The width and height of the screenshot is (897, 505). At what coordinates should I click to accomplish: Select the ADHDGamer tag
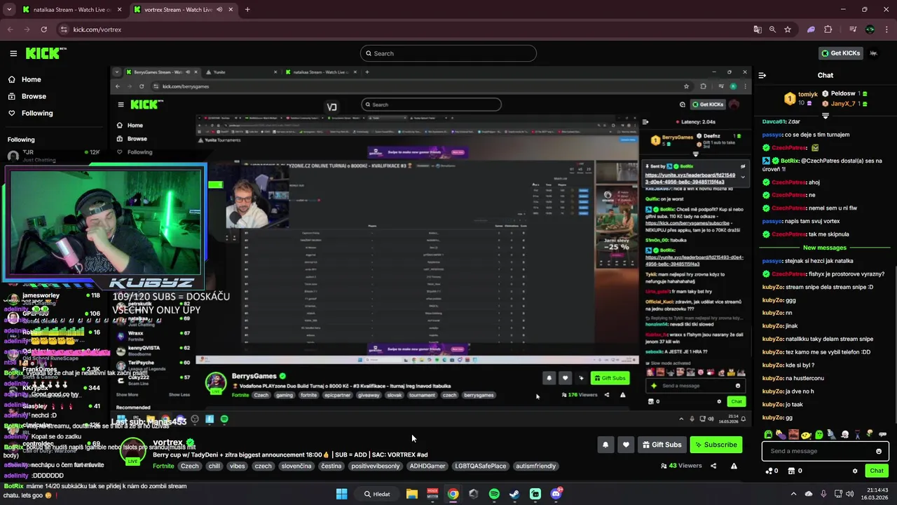(427, 466)
